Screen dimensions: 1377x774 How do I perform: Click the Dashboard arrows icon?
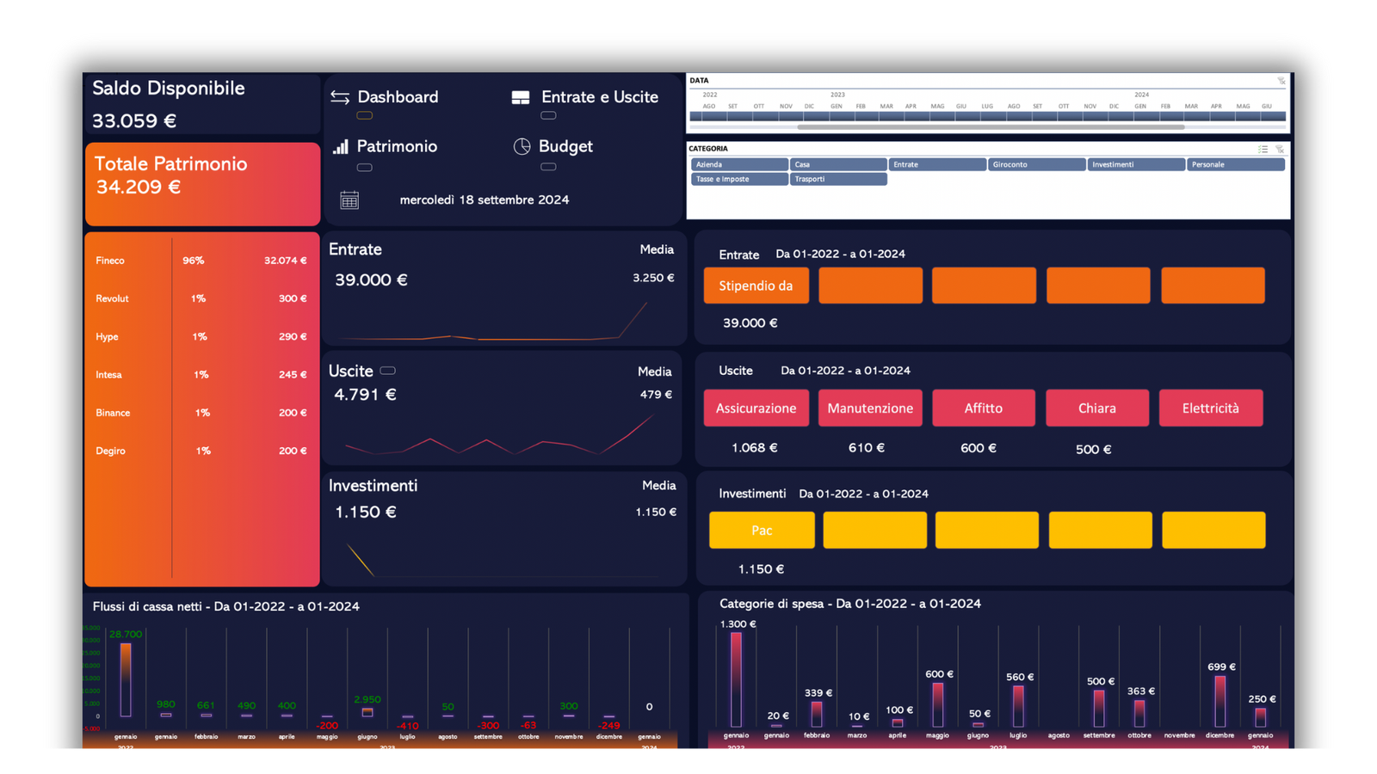coord(340,97)
